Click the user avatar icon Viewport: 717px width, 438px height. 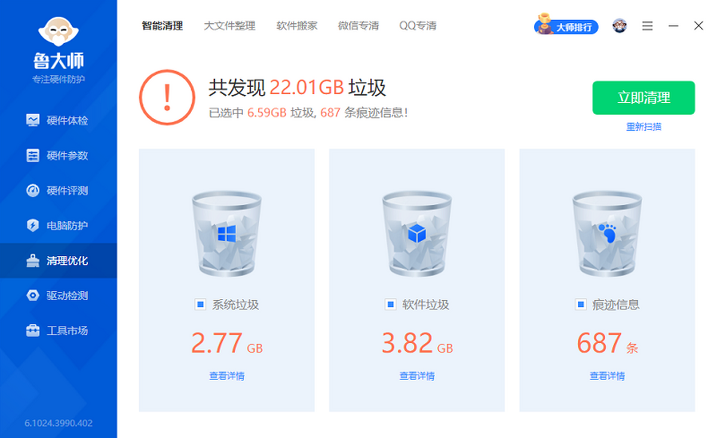[x=618, y=26]
